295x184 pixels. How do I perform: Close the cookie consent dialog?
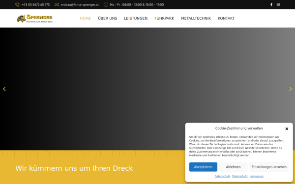click(x=287, y=129)
